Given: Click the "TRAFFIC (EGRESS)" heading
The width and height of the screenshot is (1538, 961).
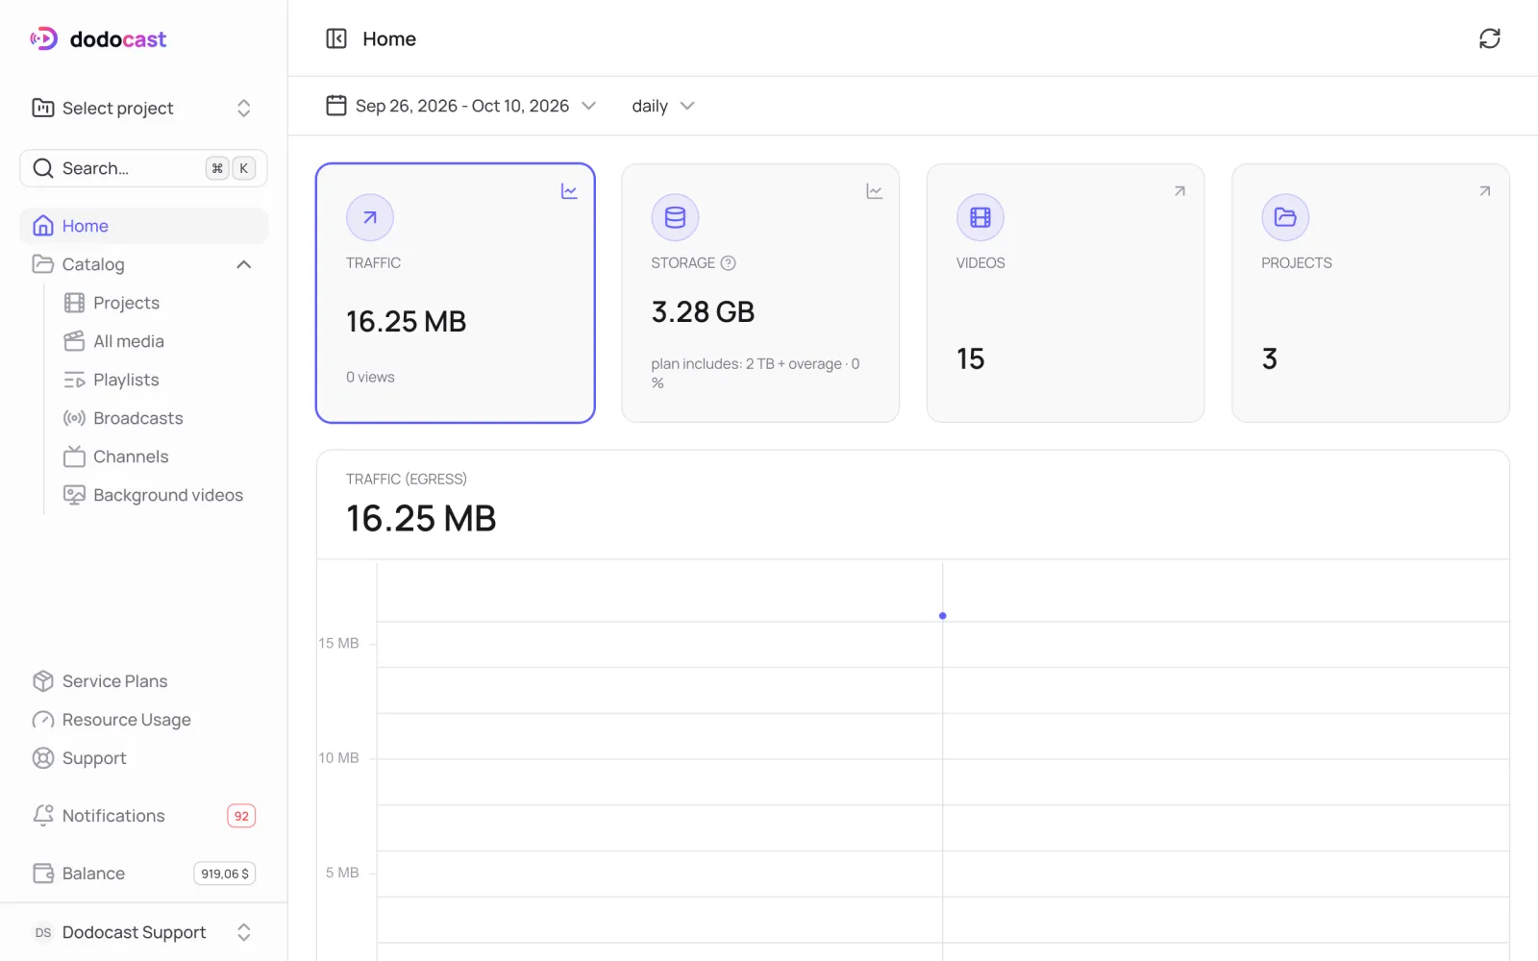Looking at the screenshot, I should (x=407, y=479).
